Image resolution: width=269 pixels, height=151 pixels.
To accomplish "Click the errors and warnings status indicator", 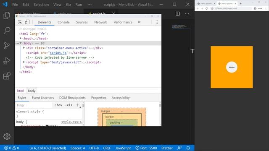I will (x=12, y=148).
